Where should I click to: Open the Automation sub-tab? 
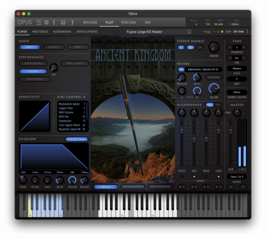coord(62,32)
